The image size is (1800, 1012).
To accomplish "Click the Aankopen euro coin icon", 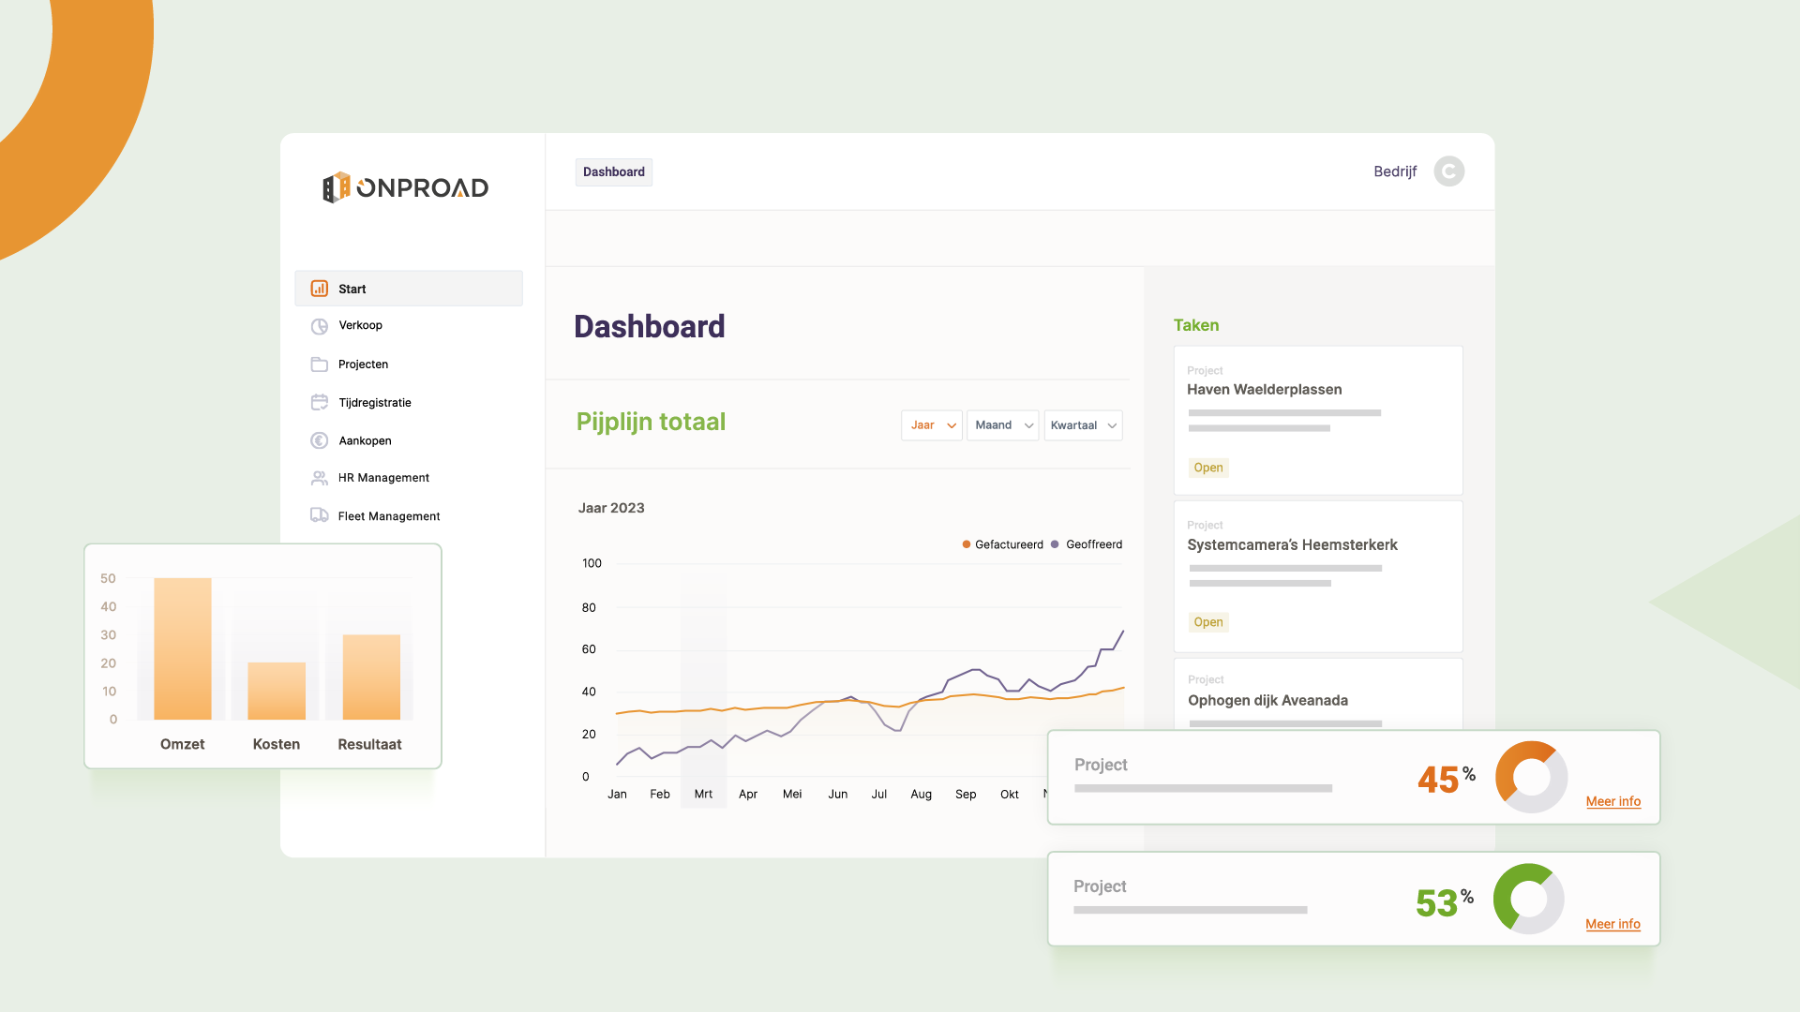I will (320, 440).
